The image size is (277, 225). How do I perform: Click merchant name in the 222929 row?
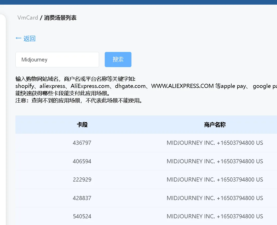click(215, 180)
